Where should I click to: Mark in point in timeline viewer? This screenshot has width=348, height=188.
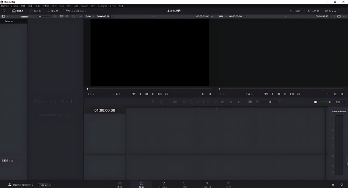point(335,94)
